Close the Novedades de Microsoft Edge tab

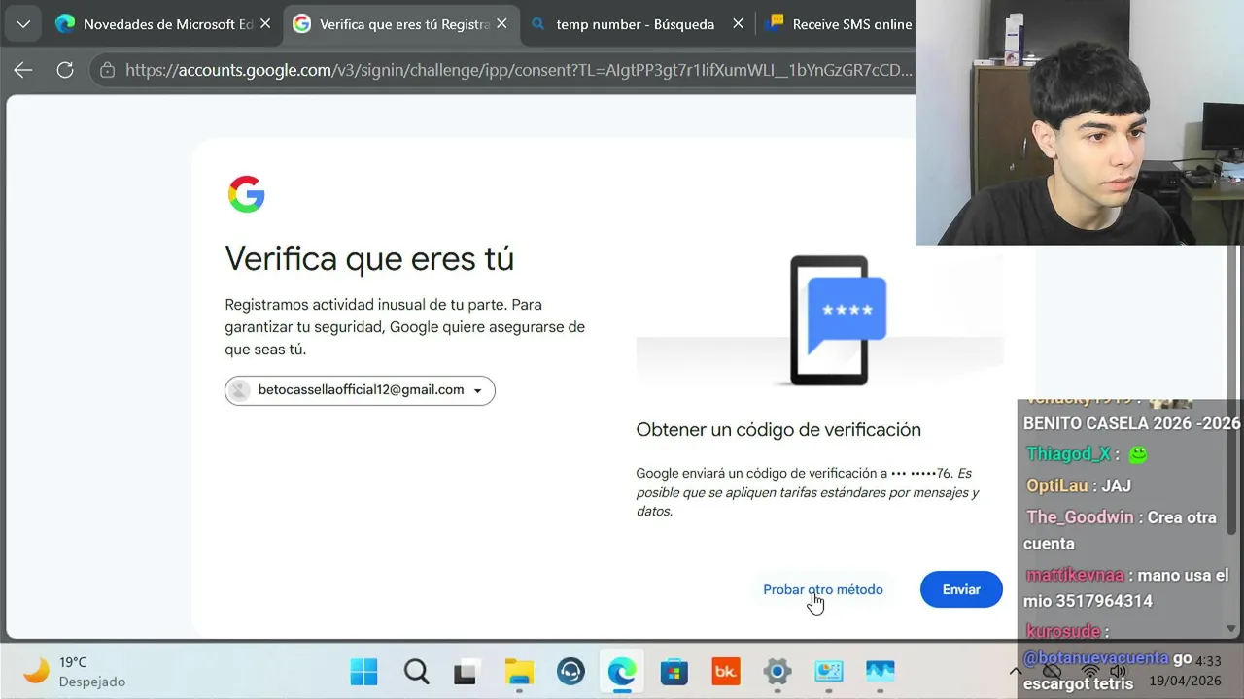click(x=265, y=24)
